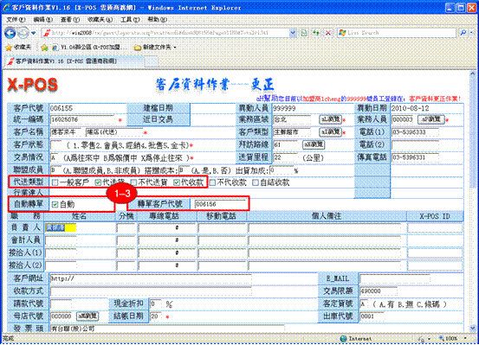Screen dimensions: 479x345
Task: Click the Forward navigation arrow button
Action: point(23,33)
